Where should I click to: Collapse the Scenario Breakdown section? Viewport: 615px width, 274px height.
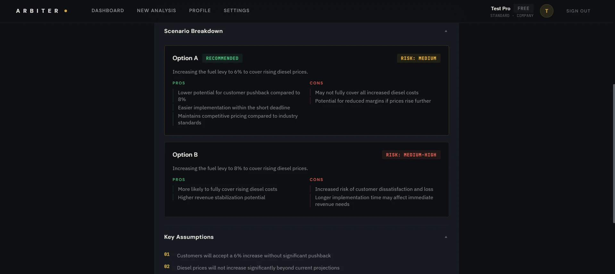[446, 31]
